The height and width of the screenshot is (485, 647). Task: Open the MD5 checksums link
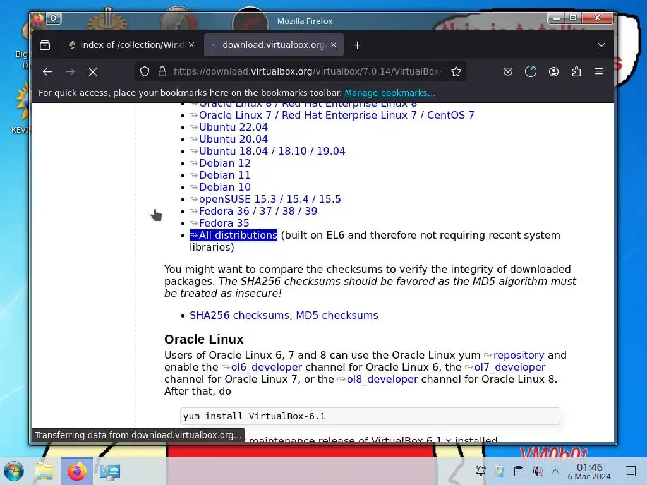[x=337, y=315]
